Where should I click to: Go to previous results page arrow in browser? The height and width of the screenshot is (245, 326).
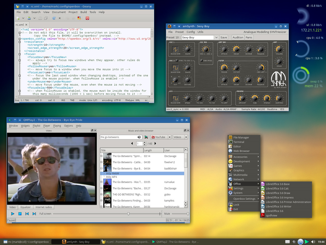[132, 143]
